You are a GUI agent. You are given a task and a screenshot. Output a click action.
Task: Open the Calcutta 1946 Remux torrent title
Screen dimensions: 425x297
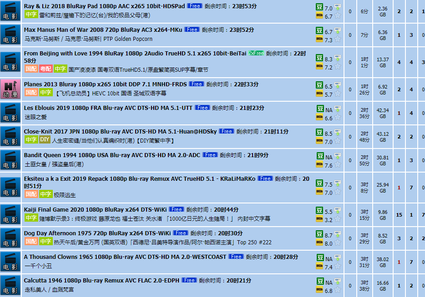101,281
